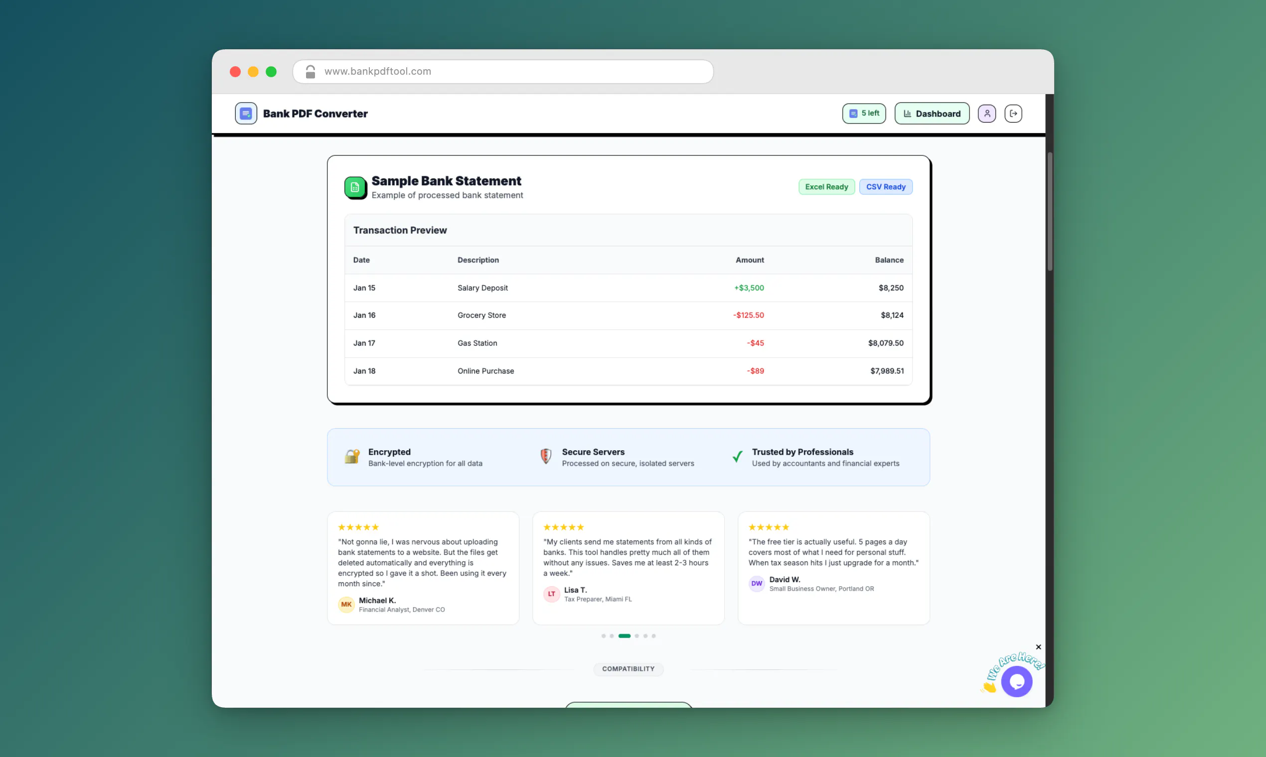Open the user profile icon
This screenshot has height=757, width=1266.
(x=986, y=113)
